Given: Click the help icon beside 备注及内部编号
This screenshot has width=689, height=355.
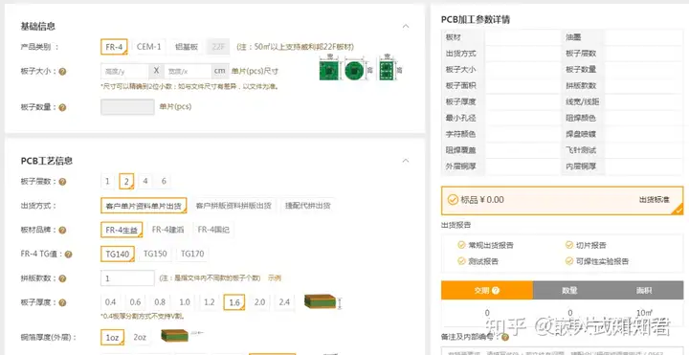Looking at the screenshot, I should point(505,338).
